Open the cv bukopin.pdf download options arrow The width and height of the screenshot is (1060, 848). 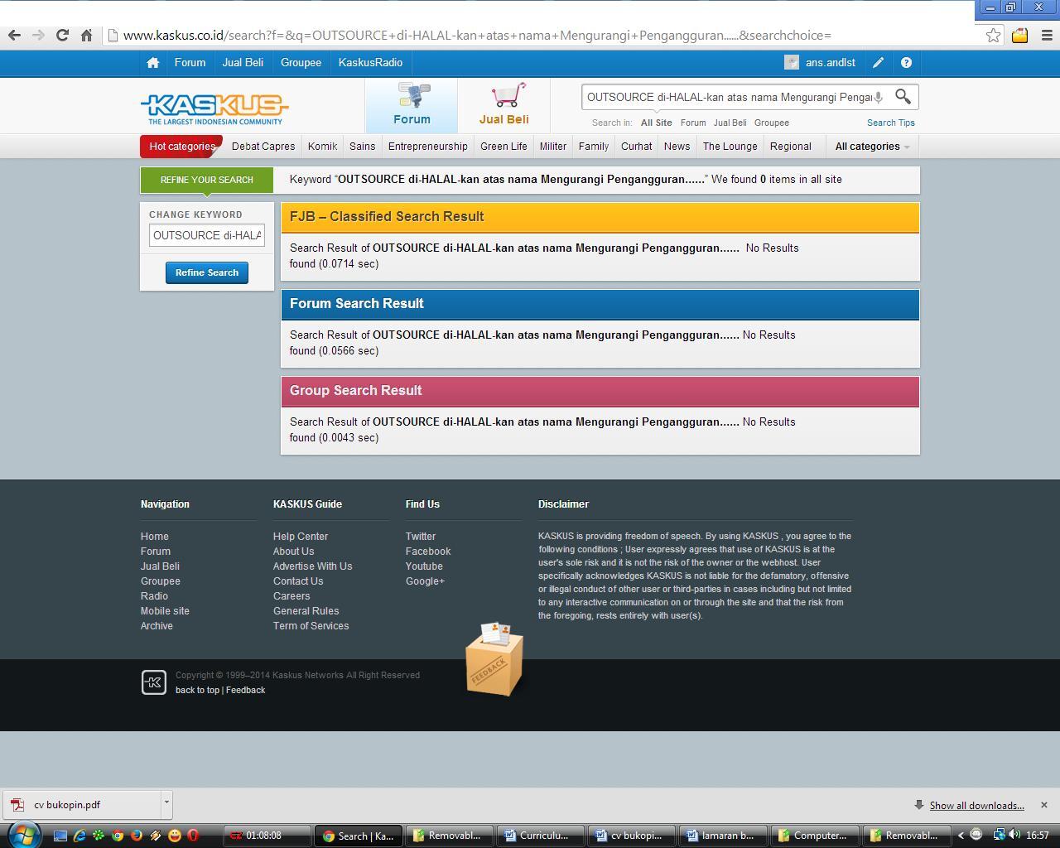(166, 803)
